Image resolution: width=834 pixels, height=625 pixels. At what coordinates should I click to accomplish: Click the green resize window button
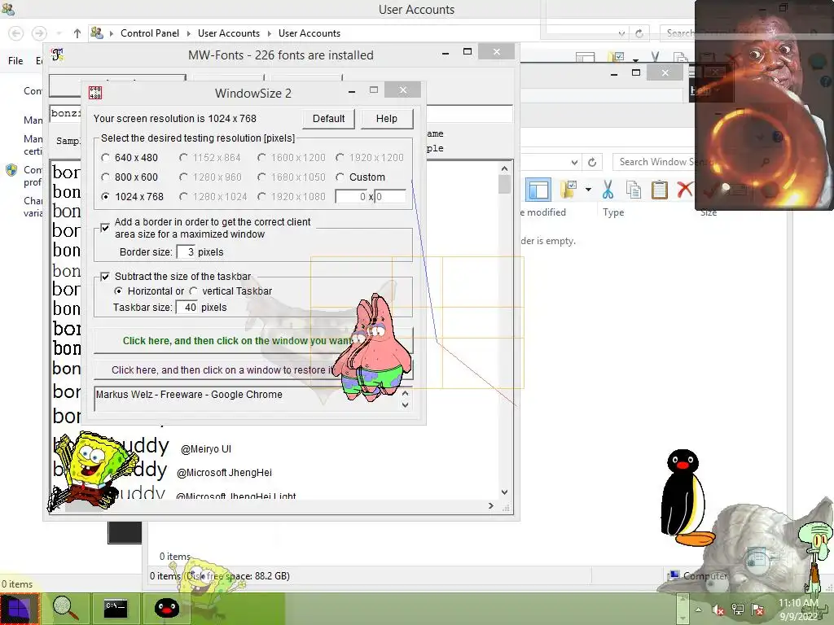pos(253,341)
